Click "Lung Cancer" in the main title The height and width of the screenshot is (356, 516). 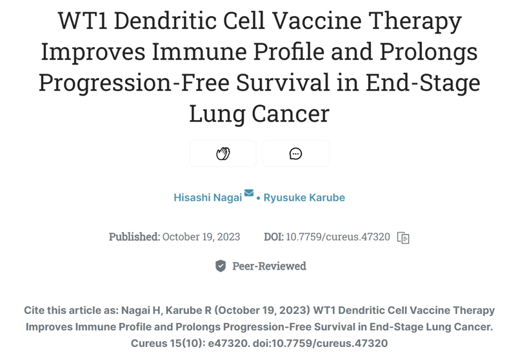point(259,114)
